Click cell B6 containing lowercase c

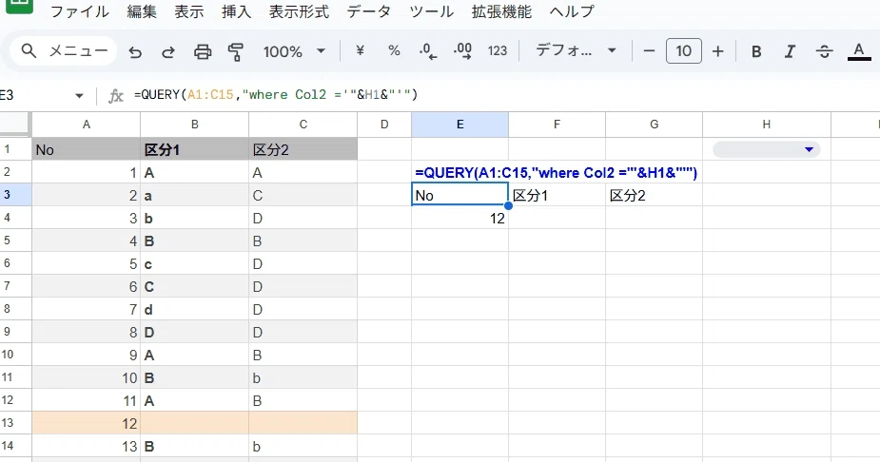click(x=194, y=263)
